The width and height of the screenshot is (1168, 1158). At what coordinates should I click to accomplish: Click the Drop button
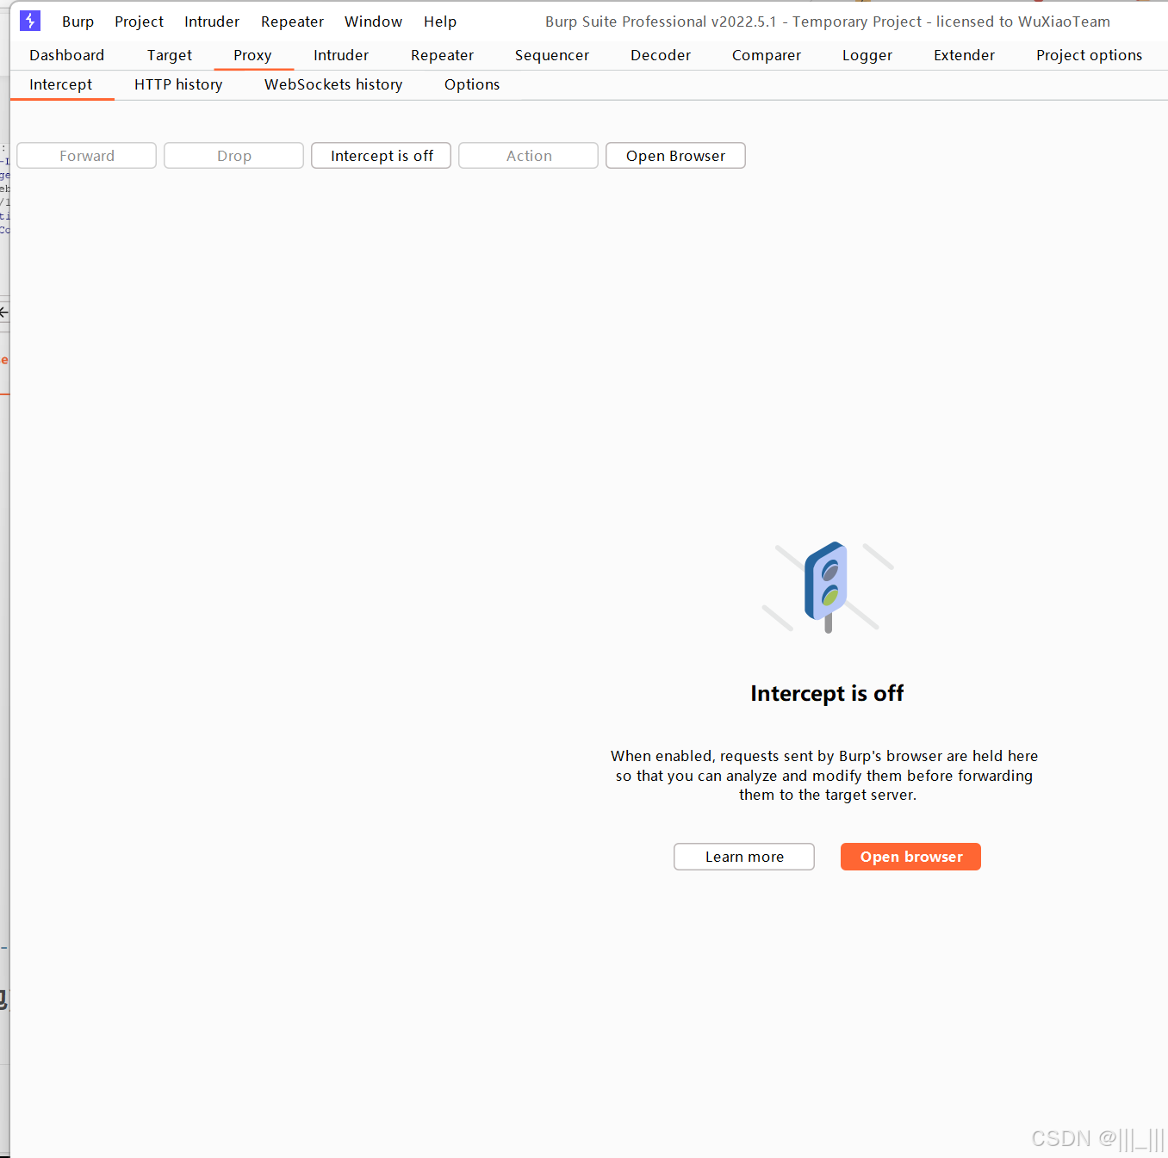point(234,156)
